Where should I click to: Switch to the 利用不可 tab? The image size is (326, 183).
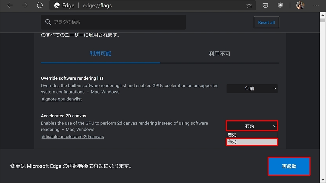[x=220, y=54]
